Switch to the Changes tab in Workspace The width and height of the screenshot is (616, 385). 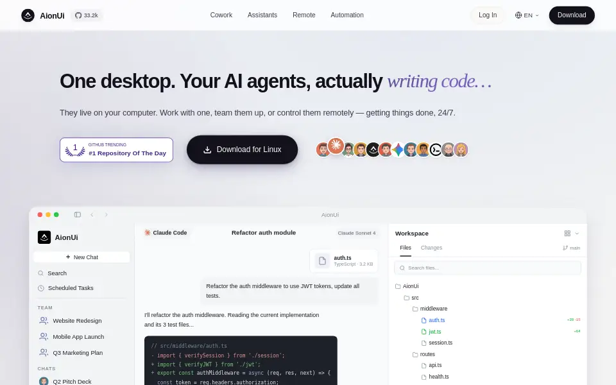pos(431,248)
